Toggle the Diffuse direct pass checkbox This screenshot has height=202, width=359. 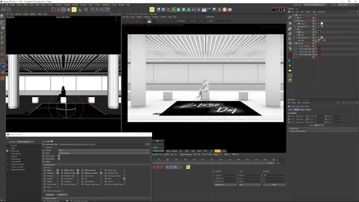(78, 171)
